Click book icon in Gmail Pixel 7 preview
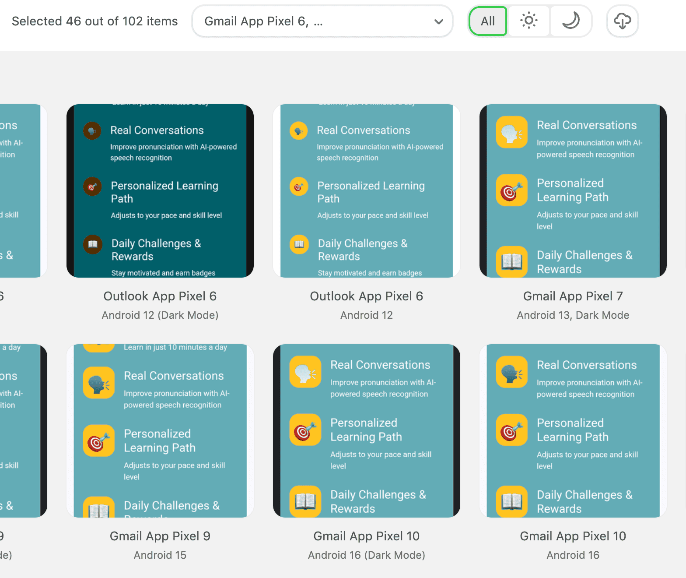The width and height of the screenshot is (686, 578). (x=512, y=261)
